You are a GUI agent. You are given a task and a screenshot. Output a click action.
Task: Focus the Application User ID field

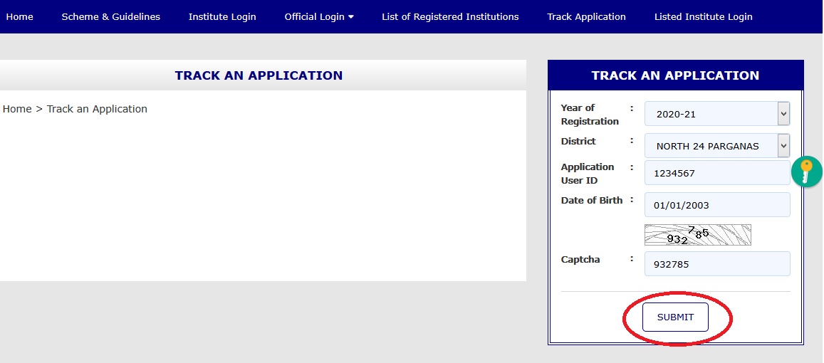click(x=716, y=173)
